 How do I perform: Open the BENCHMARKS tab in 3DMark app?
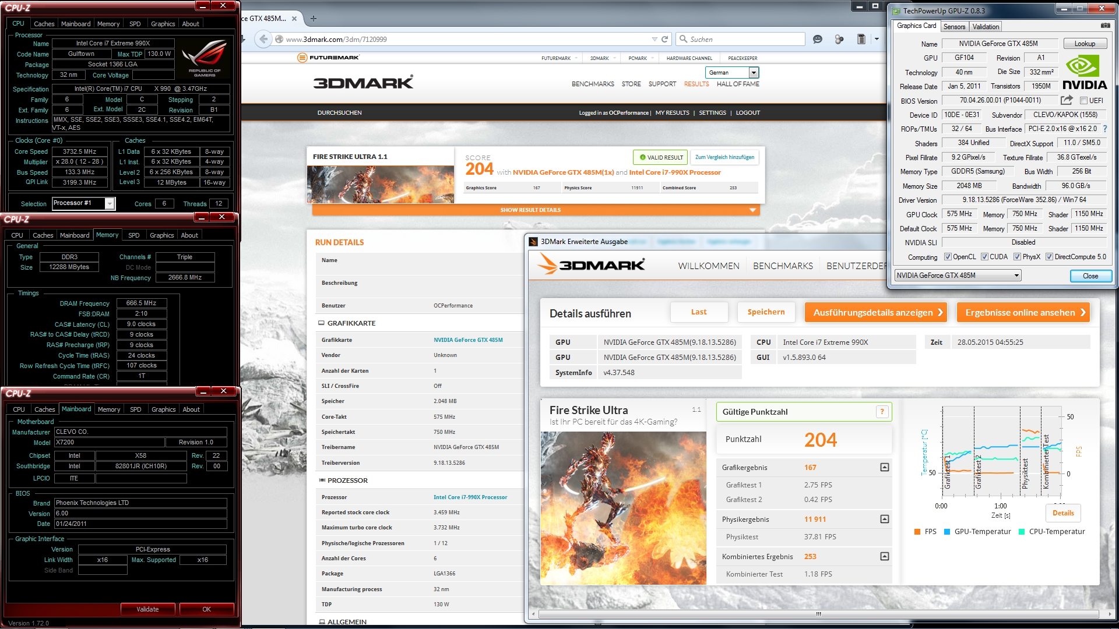[783, 266]
